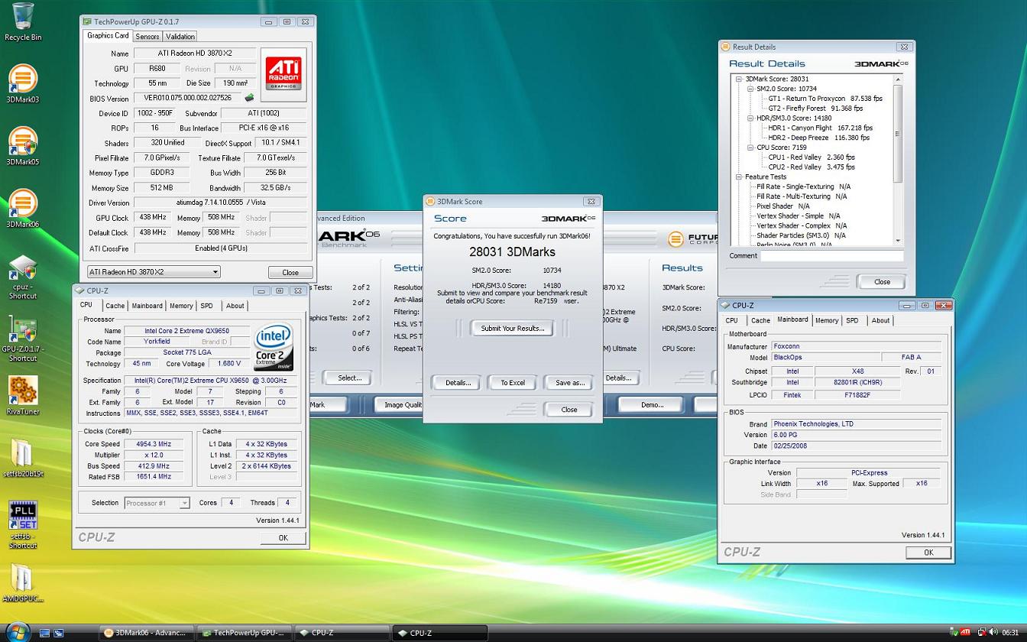Click the Safely Remove Hardware tray icon
Image resolution: width=1027 pixels, height=642 pixels.
(x=954, y=633)
